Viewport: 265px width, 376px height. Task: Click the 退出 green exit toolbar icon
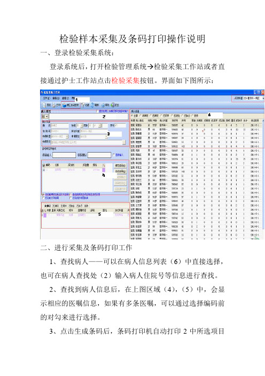click(112, 106)
